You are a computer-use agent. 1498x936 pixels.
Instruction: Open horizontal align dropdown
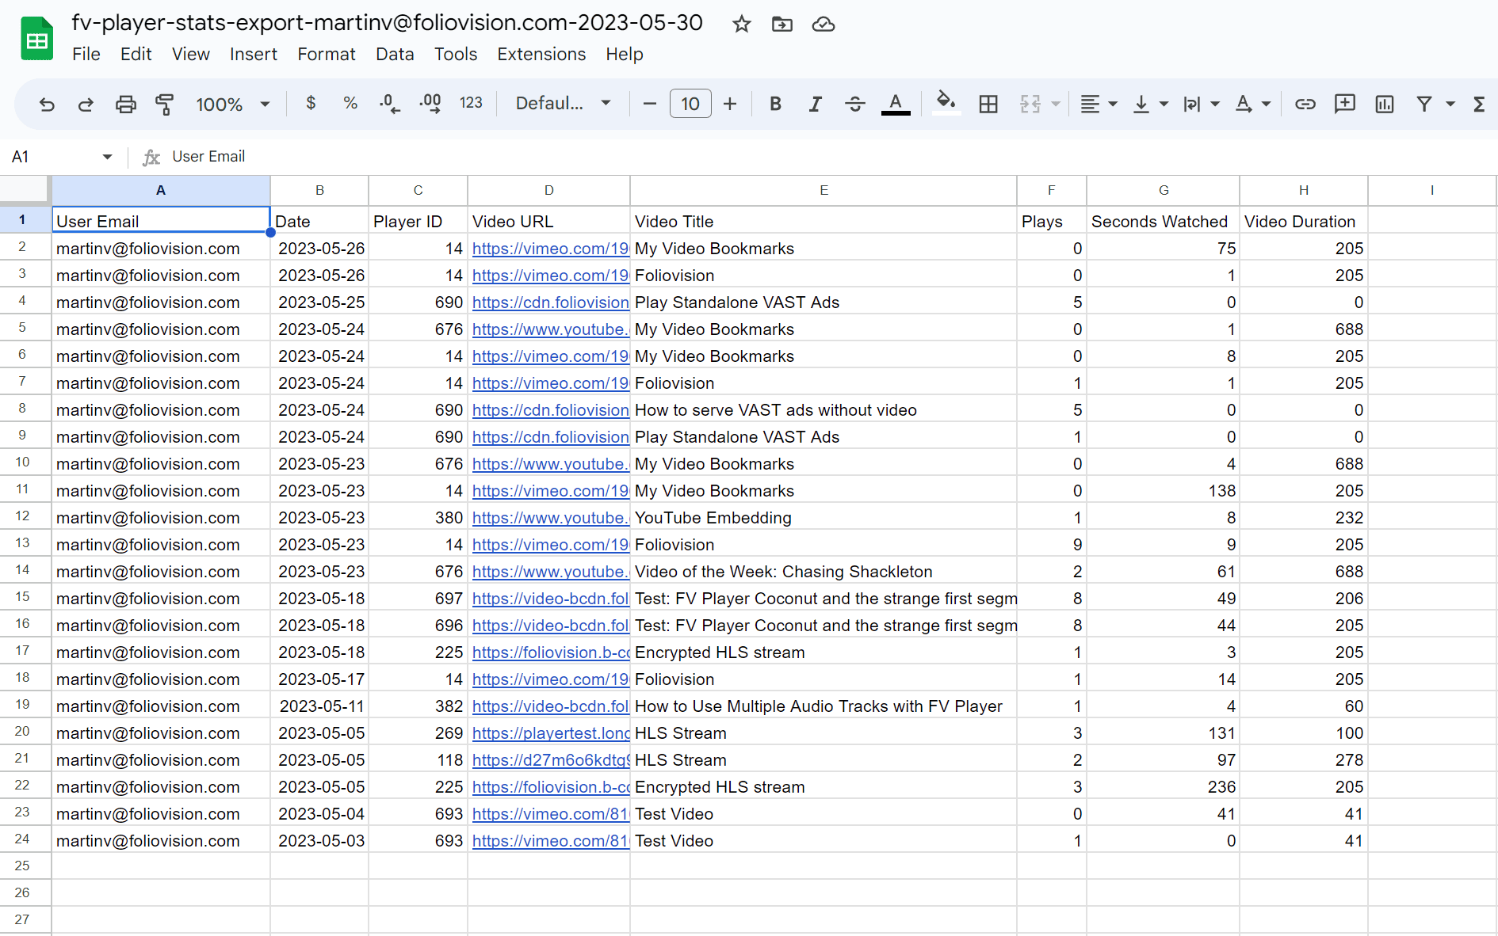point(1099,104)
